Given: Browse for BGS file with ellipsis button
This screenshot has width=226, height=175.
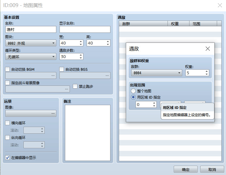Looking at the screenshot, I should 107,76.
